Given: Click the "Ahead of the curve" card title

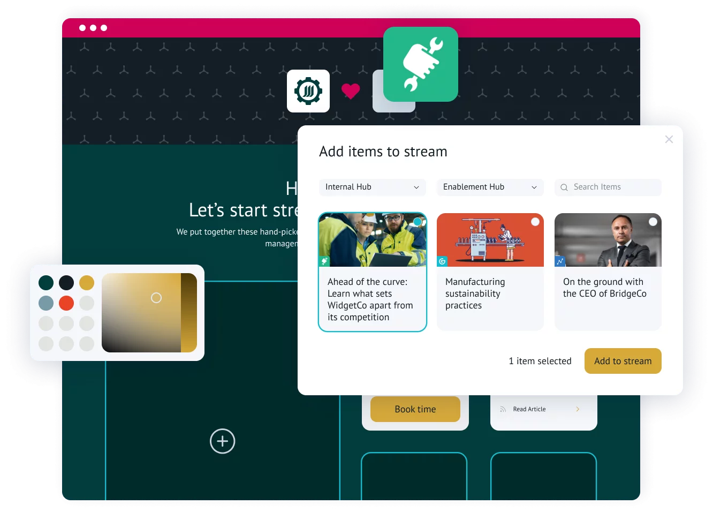Looking at the screenshot, I should 370,299.
